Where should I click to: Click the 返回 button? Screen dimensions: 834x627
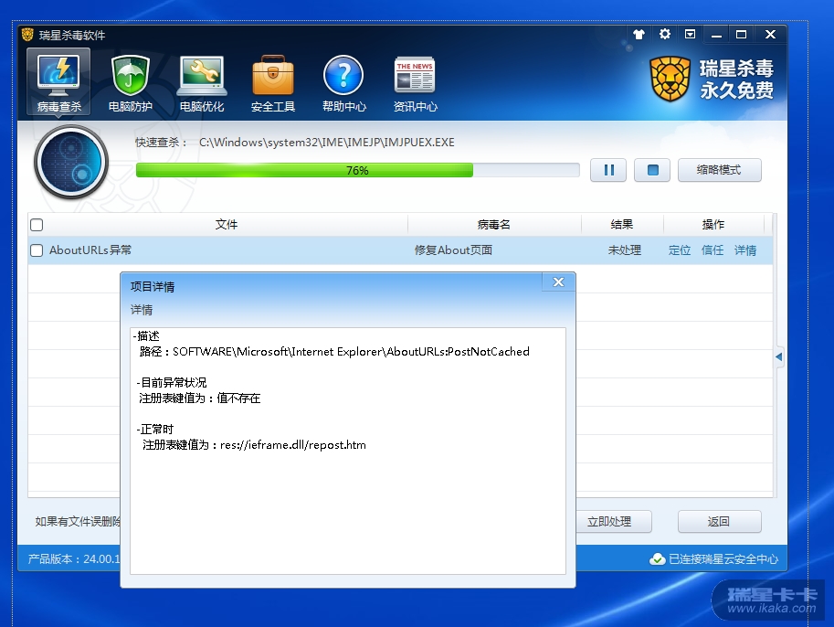pyautogui.click(x=719, y=522)
